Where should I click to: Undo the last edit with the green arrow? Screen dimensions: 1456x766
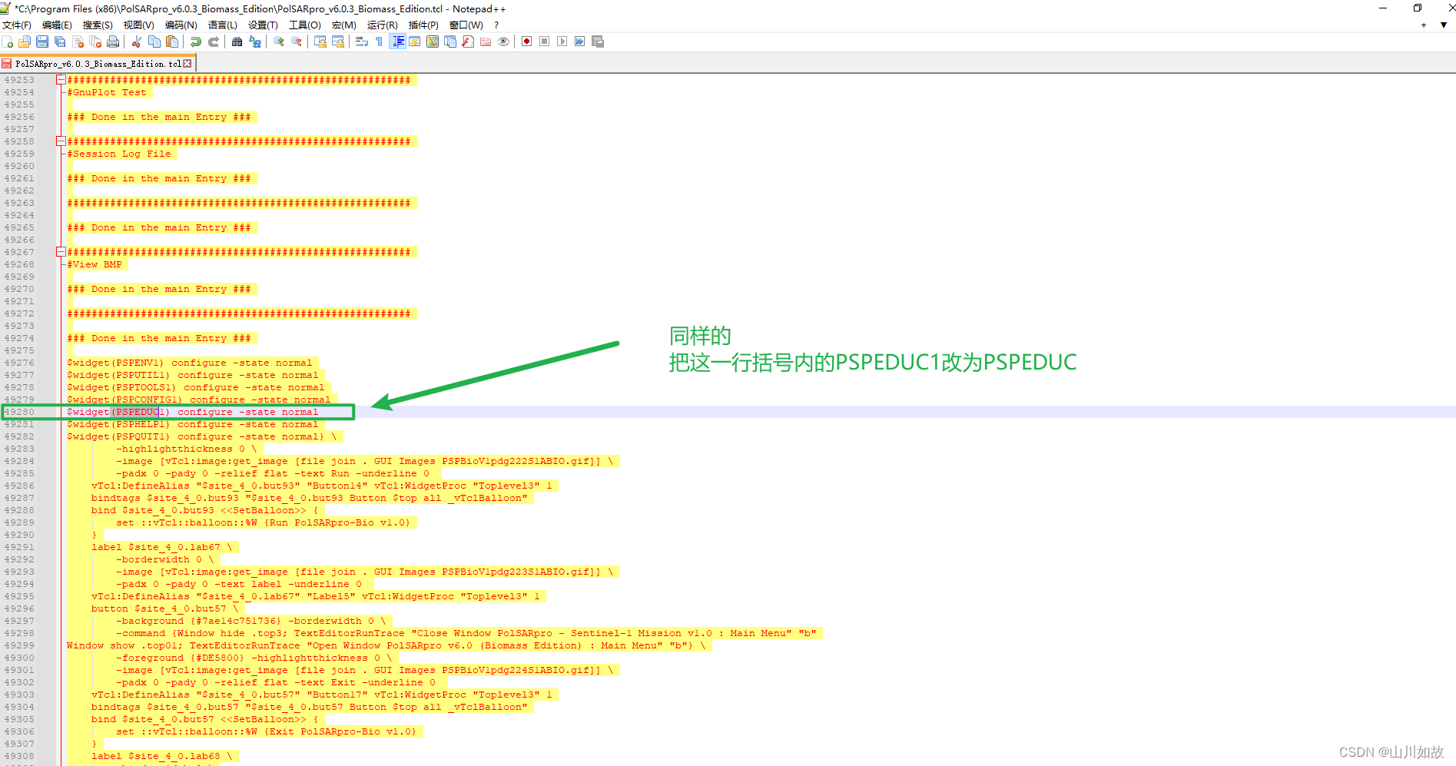tap(196, 41)
